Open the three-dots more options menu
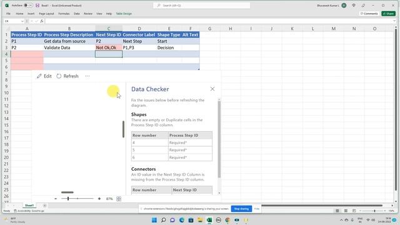This screenshot has height=225, width=400. pos(87,76)
